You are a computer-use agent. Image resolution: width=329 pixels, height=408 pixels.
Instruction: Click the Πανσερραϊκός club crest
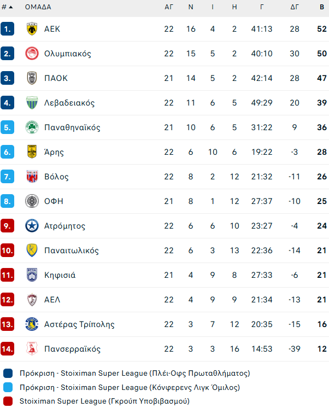tap(32, 349)
